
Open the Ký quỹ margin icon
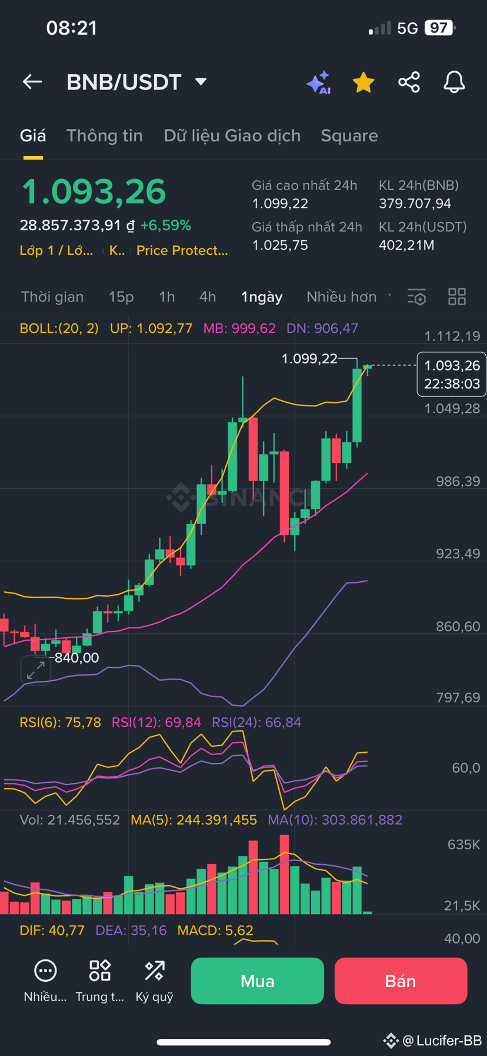155,981
